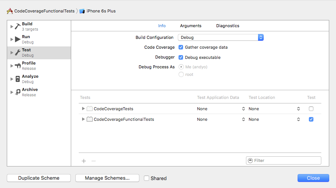Switch to the Info tab
Image resolution: width=336 pixels, height=188 pixels.
[x=162, y=26]
